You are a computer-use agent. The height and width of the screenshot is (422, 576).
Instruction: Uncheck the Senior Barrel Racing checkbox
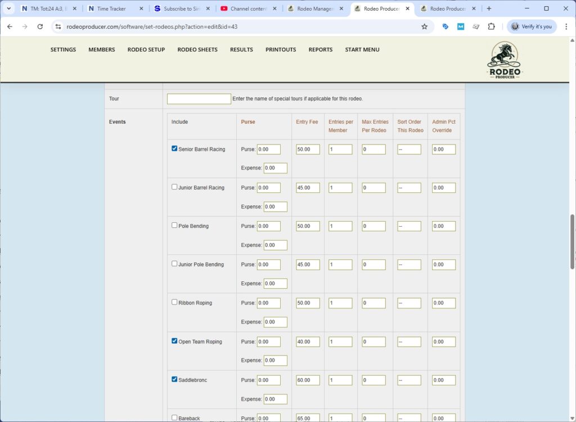click(174, 149)
